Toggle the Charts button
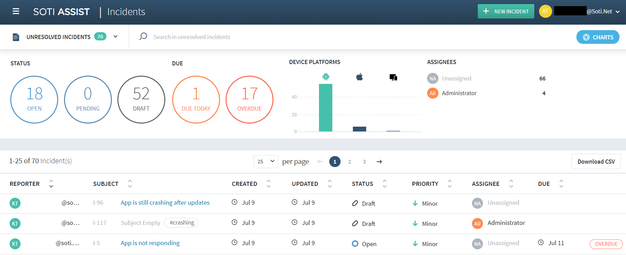 pos(598,37)
